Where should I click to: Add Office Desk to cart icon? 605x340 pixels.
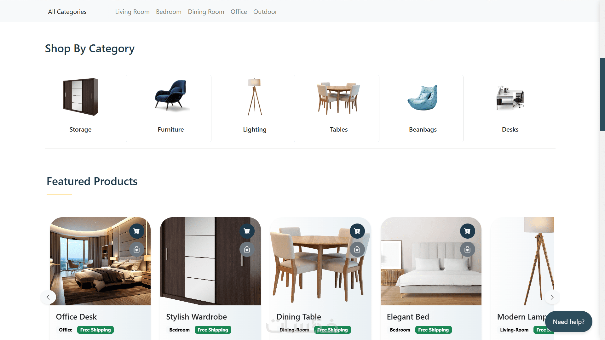point(136,231)
